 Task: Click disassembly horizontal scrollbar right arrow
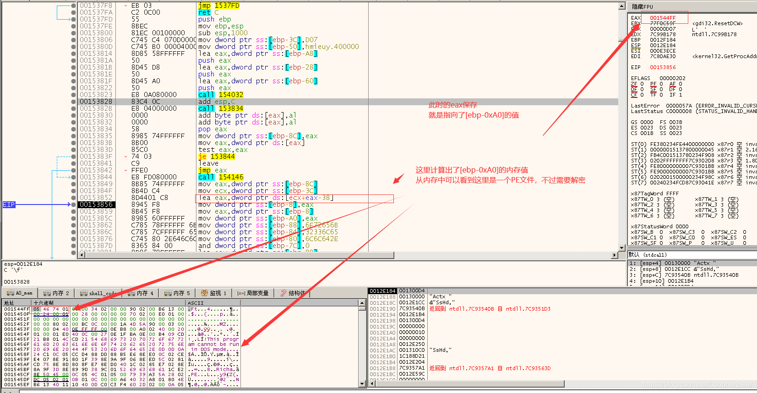614,255
